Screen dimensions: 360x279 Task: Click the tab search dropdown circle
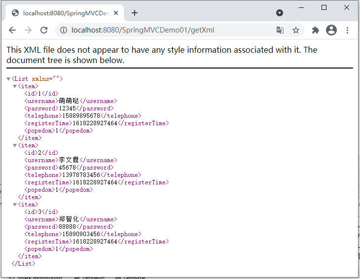tap(280, 13)
